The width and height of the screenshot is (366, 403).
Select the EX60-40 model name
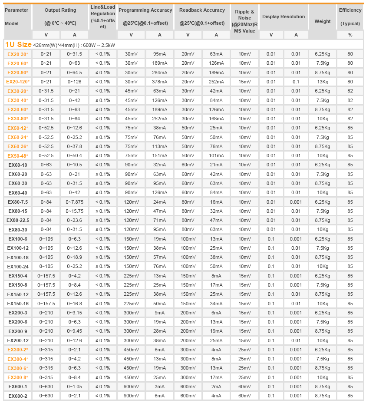tap(18, 193)
